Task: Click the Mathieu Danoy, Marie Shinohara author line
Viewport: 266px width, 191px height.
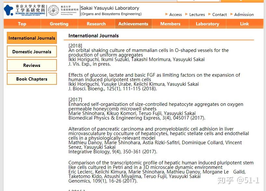Action: [155, 145]
